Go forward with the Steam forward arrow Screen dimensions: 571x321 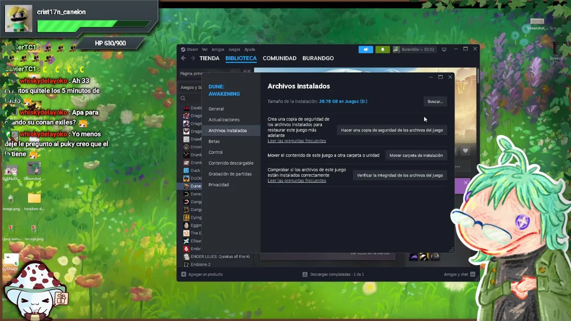pyautogui.click(x=193, y=58)
